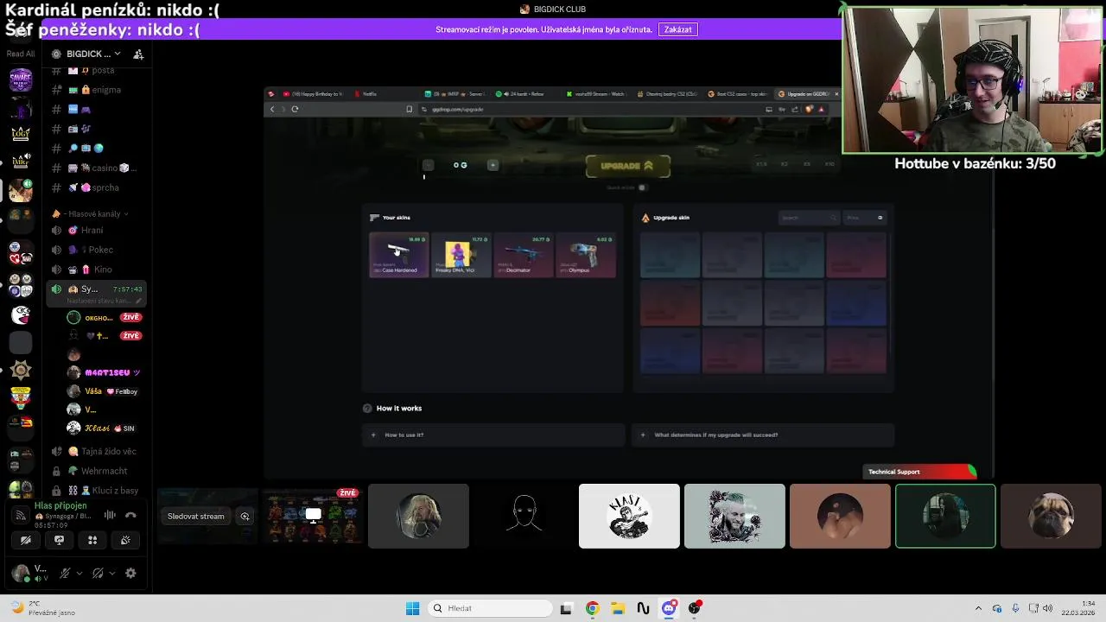The height and width of the screenshot is (622, 1106).
Task: Click the yellow UPGRADE button
Action: click(628, 166)
